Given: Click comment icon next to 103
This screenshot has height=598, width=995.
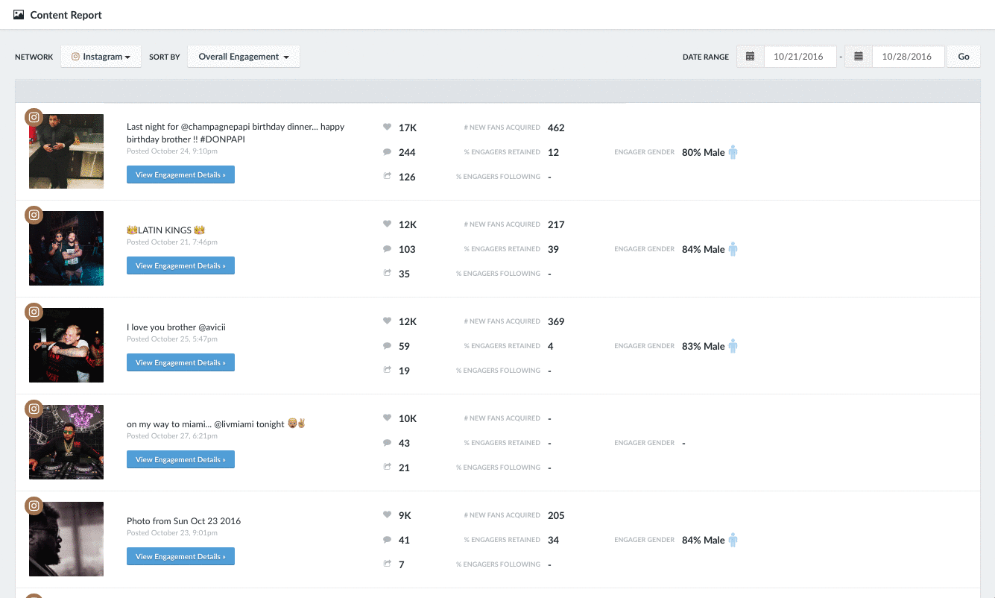Looking at the screenshot, I should point(387,248).
